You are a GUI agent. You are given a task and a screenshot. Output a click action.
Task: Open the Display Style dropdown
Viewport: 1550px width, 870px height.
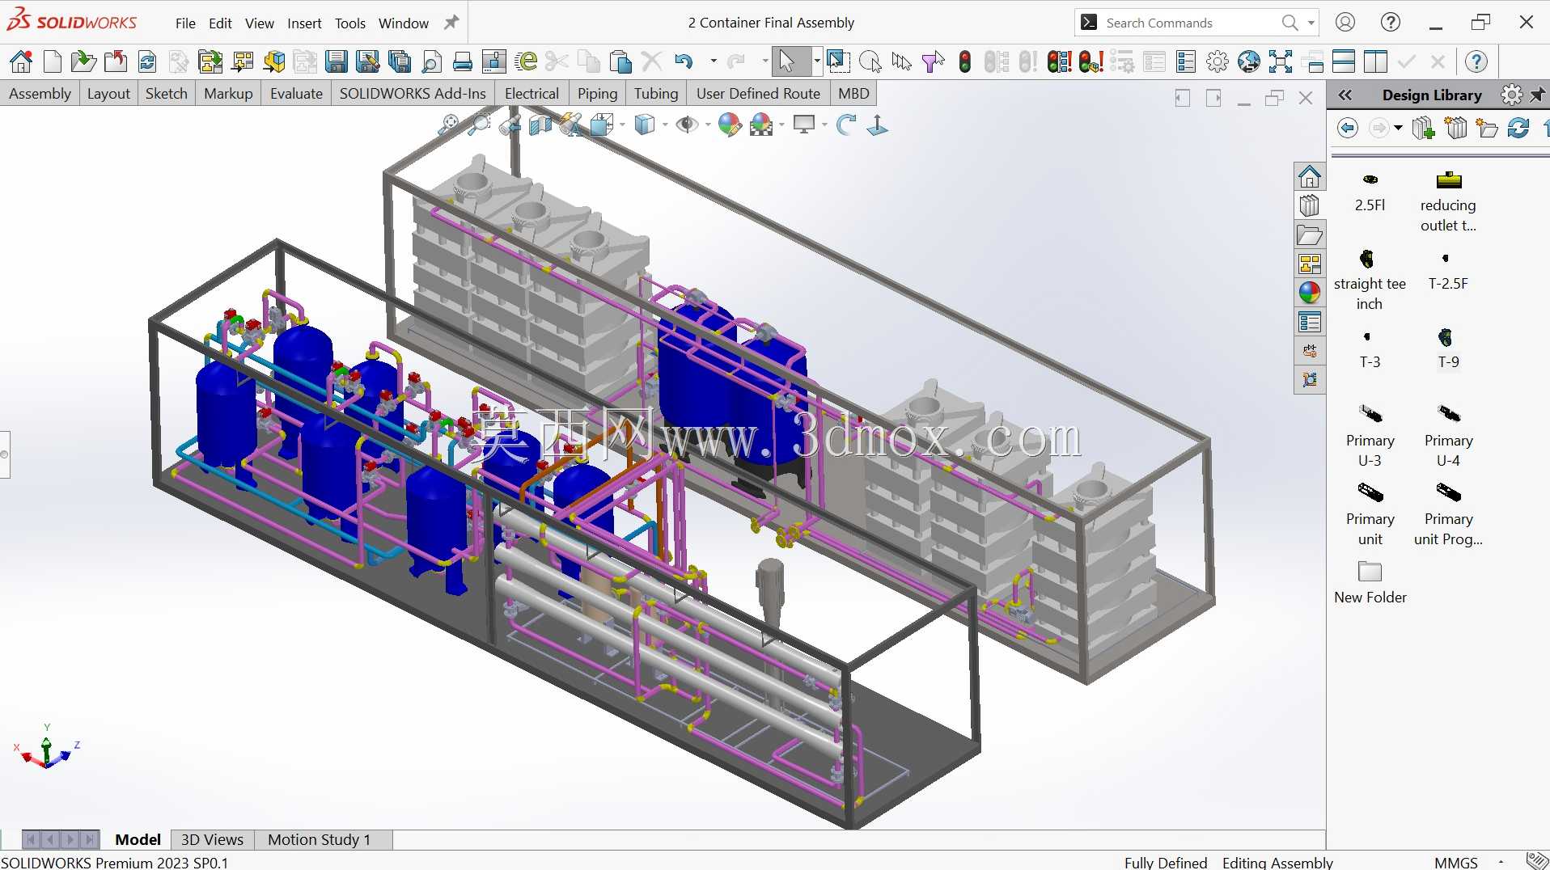click(665, 125)
